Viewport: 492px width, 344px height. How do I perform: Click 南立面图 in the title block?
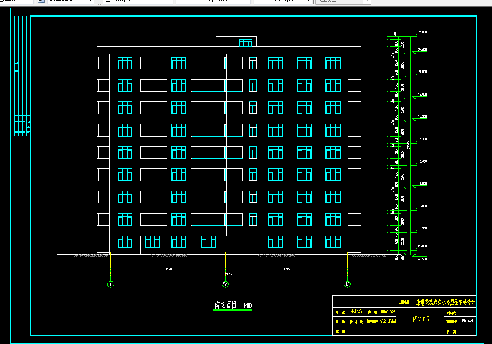[x=421, y=319]
